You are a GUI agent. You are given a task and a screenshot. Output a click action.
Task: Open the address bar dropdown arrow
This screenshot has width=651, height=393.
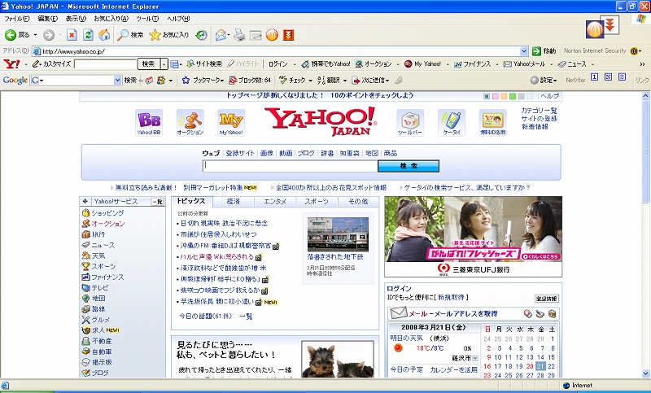click(x=524, y=51)
